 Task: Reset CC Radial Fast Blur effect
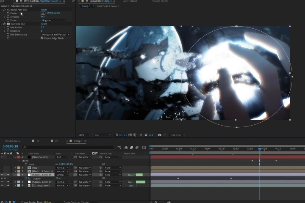(44, 10)
